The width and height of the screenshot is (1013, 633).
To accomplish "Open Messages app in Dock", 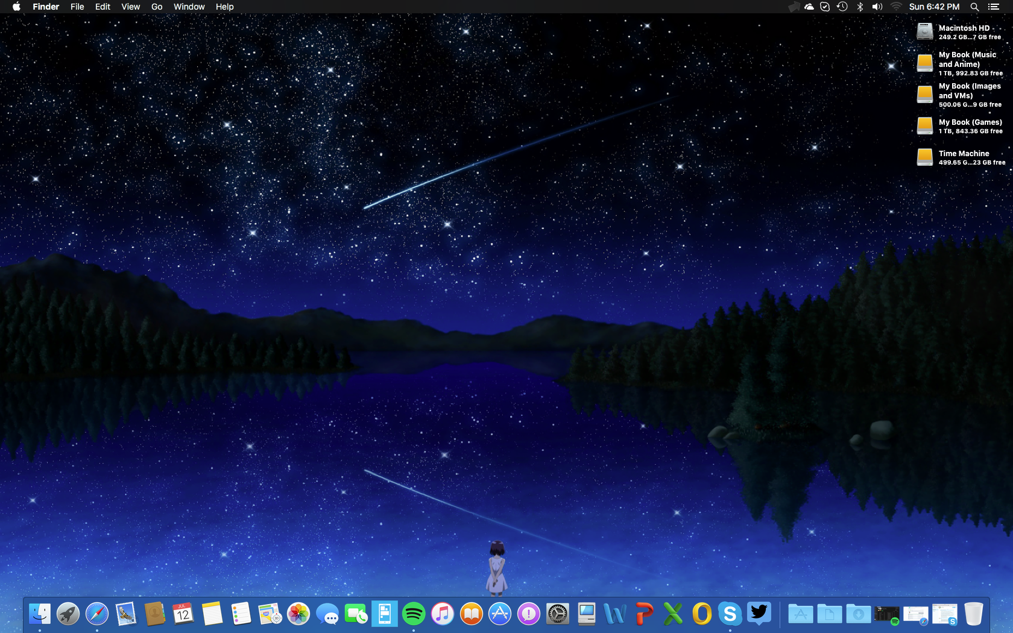I will point(327,614).
